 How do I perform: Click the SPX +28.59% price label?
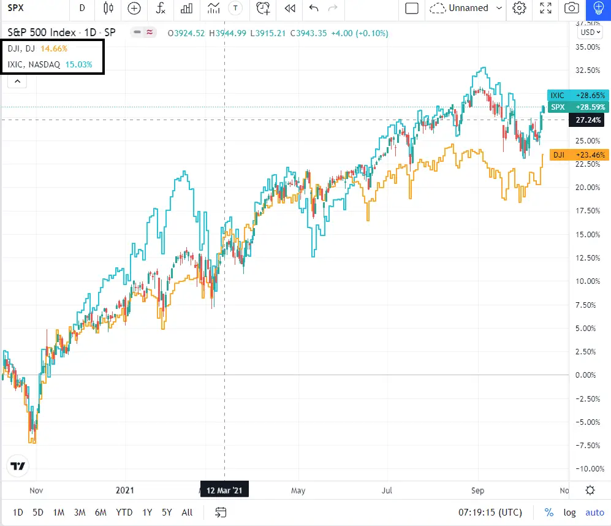coord(578,107)
